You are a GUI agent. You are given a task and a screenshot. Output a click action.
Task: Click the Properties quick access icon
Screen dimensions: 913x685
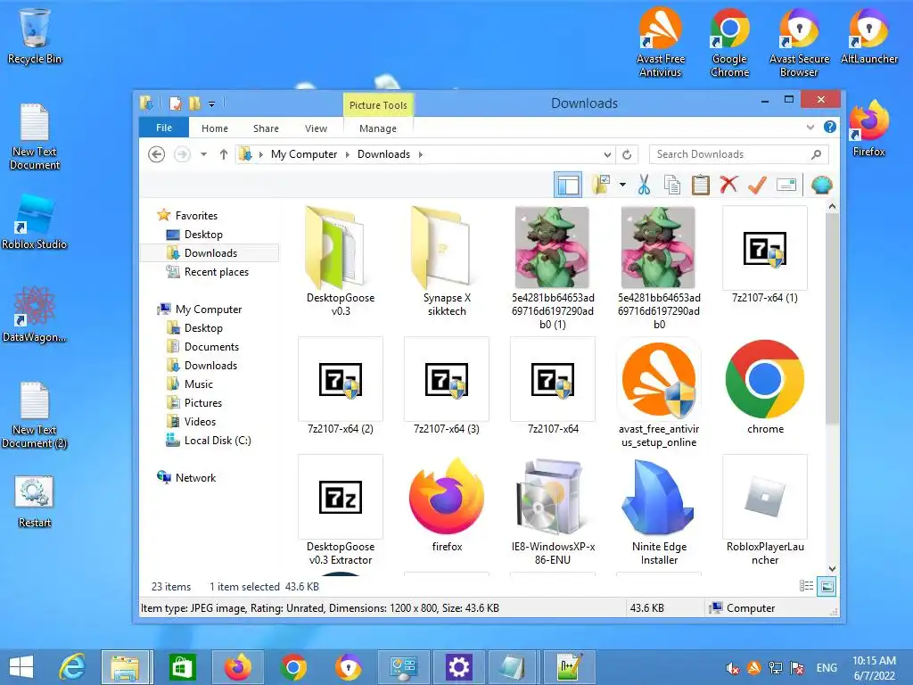point(176,103)
